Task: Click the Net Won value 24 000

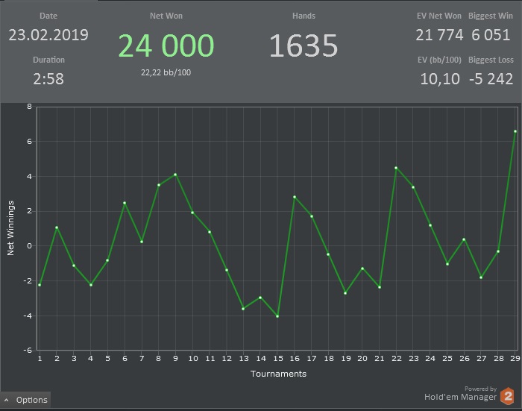Action: click(166, 46)
